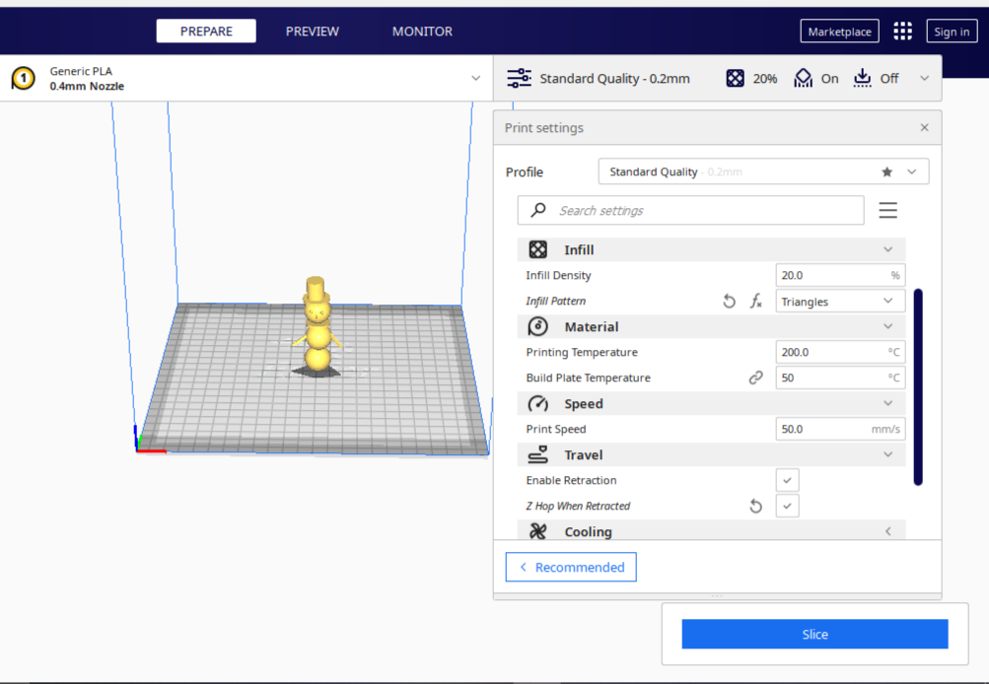Open the Profile dropdown
Screen dimensions: 989x684
763,171
